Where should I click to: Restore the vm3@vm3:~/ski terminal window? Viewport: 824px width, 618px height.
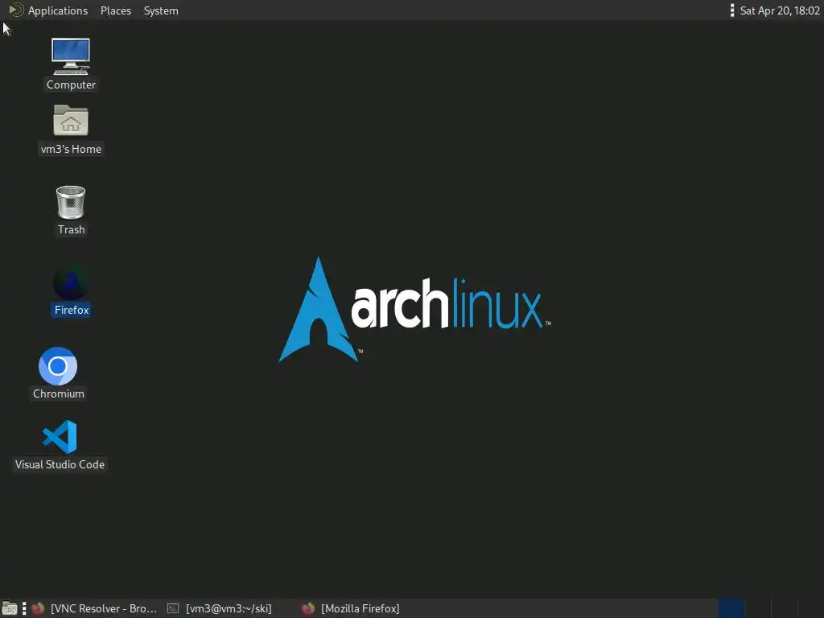pos(220,608)
